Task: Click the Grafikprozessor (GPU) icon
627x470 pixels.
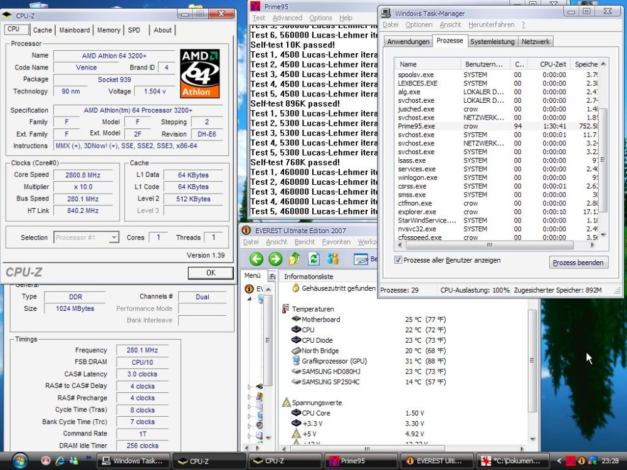Action: [x=296, y=361]
